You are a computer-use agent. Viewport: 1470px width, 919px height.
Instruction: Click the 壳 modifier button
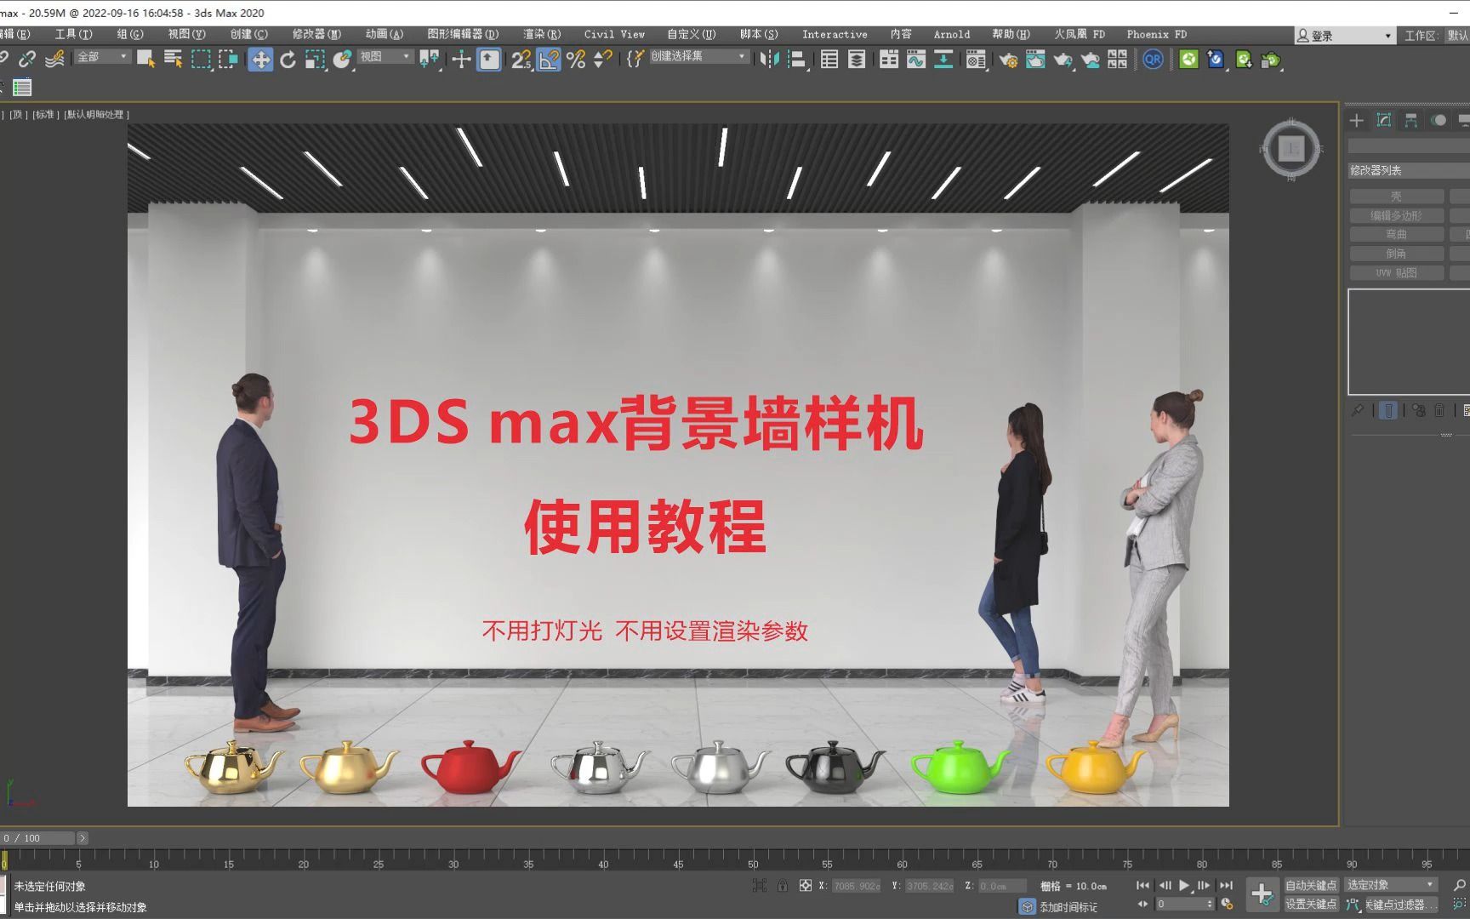pyautogui.click(x=1396, y=197)
